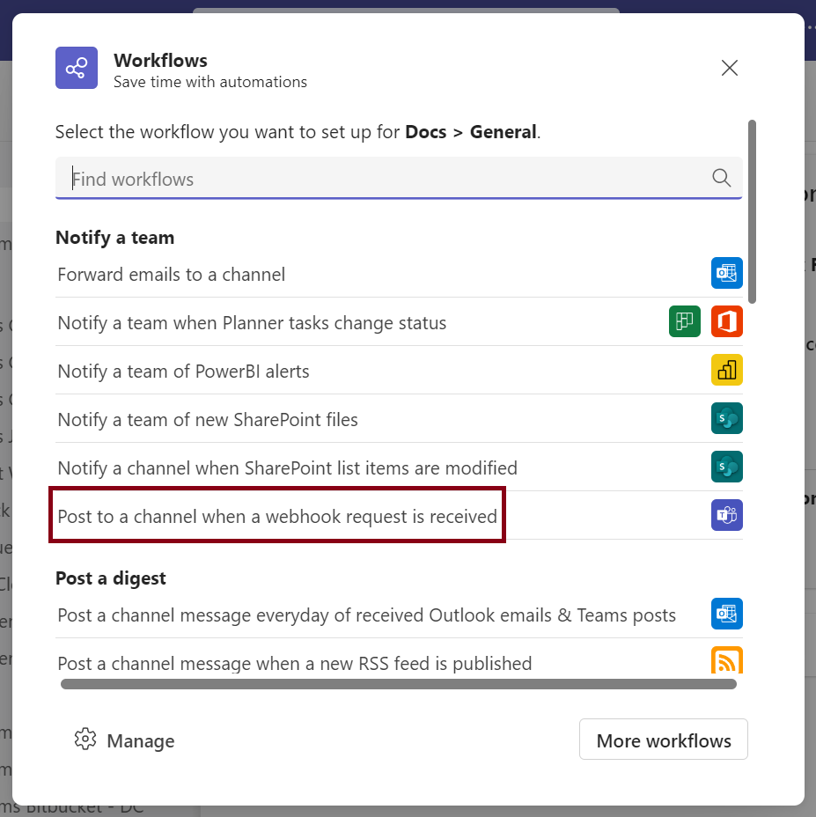Click the Find workflows search field
816x817 pixels.
coord(399,178)
